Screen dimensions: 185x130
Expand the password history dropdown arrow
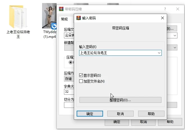(159, 53)
